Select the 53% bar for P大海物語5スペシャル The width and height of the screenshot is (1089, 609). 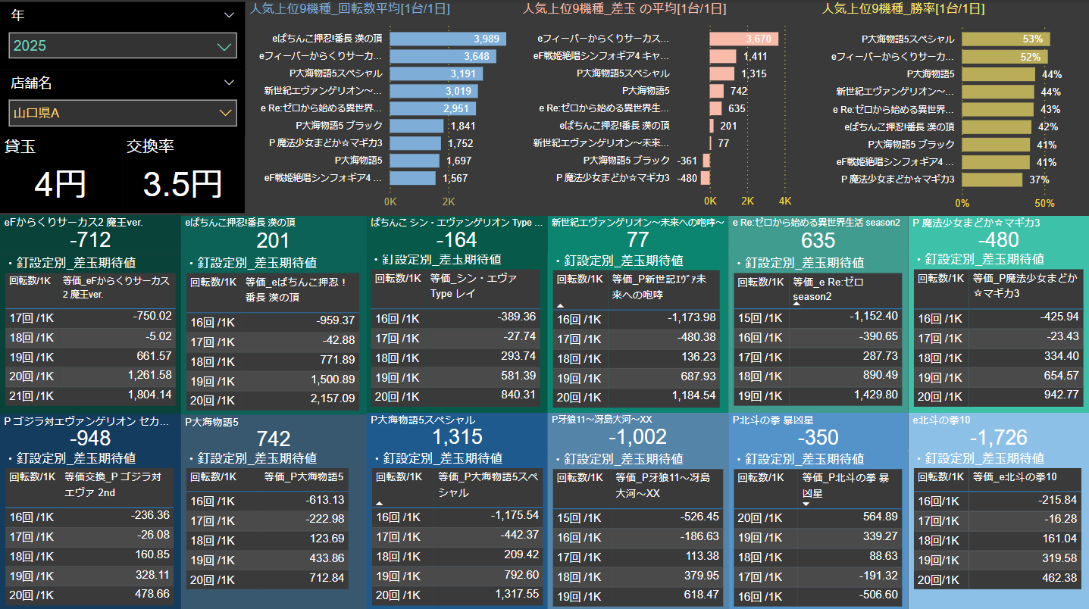coord(1005,39)
